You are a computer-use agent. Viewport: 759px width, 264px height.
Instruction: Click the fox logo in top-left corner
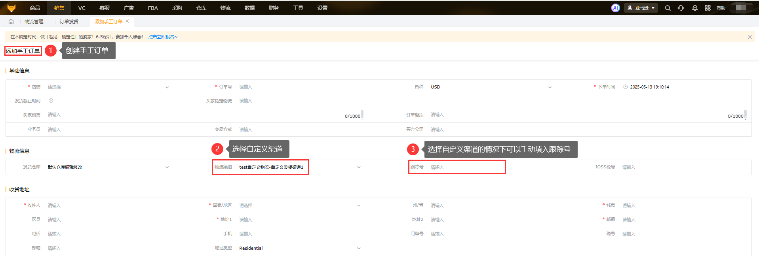[11, 8]
